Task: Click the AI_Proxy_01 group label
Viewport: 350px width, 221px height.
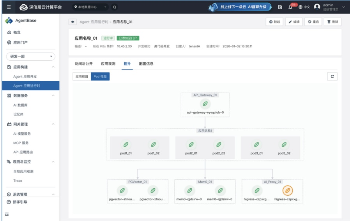Action: click(x=272, y=182)
